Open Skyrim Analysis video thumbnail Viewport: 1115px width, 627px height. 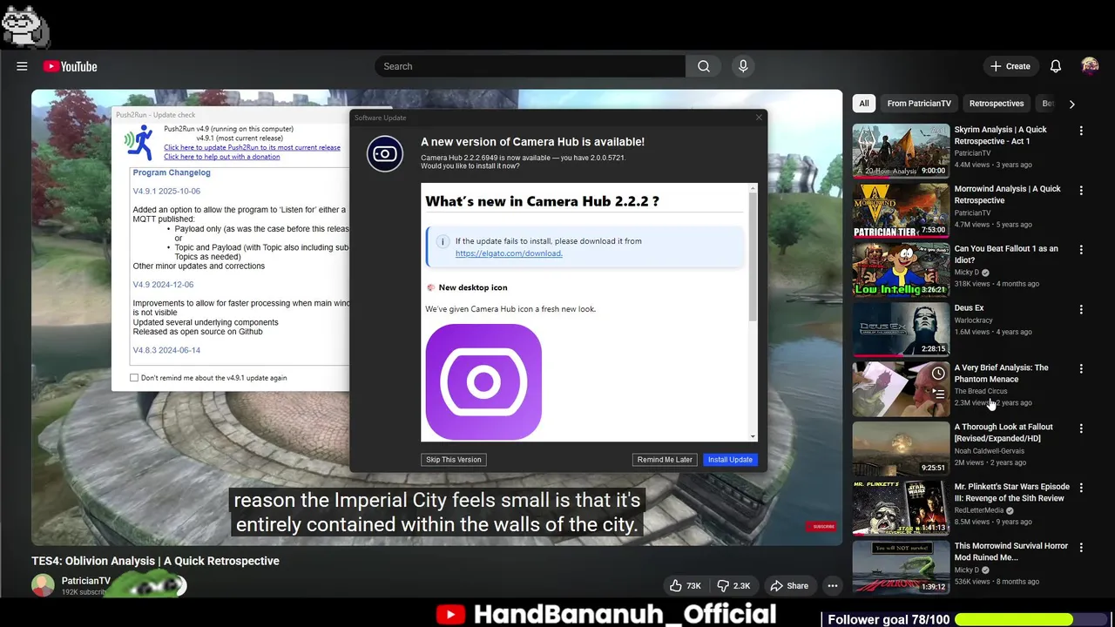(x=901, y=150)
